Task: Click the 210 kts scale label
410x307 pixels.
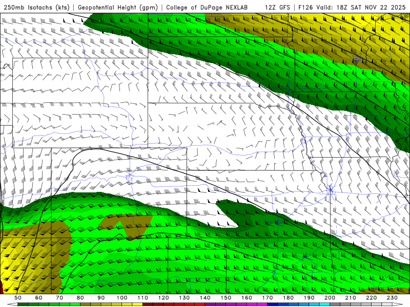Action: pos(351,298)
